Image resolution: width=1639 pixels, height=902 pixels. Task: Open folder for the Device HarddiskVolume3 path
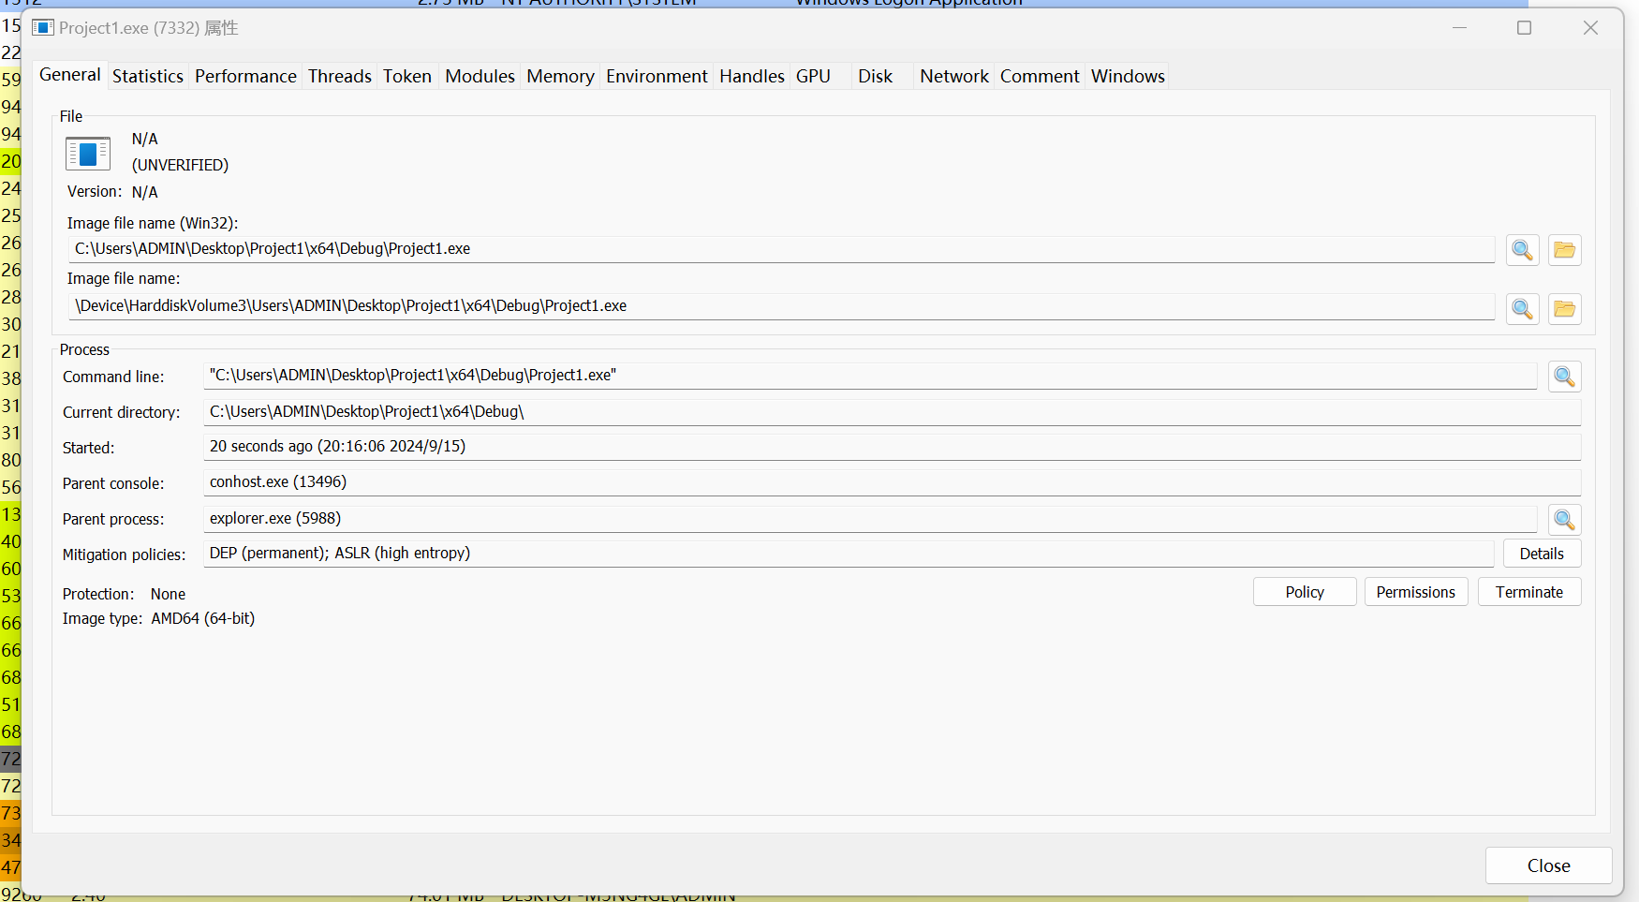[x=1564, y=308]
